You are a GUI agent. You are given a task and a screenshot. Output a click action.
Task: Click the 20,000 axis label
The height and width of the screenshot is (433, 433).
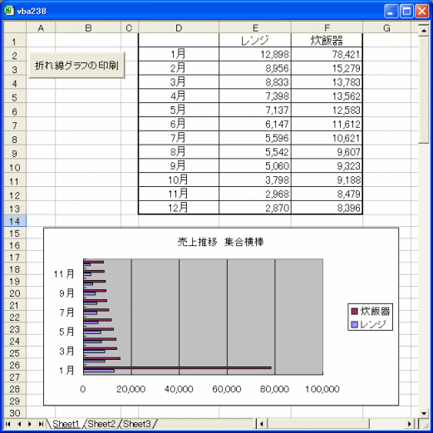(x=130, y=389)
